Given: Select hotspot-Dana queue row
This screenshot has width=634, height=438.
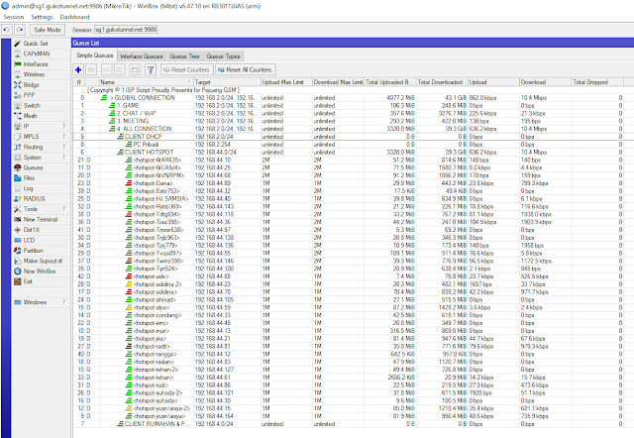Looking at the screenshot, I should pyautogui.click(x=350, y=183).
